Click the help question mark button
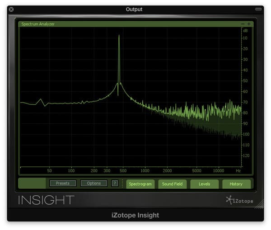The height and width of the screenshot is (230, 271). tap(115, 183)
